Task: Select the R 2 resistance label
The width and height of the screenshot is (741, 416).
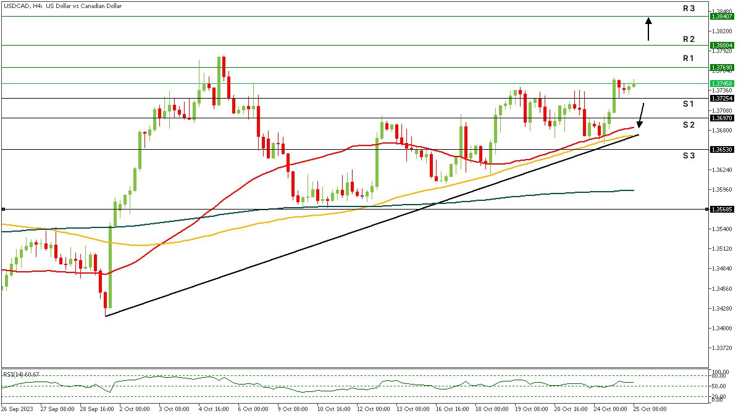Action: pyautogui.click(x=689, y=39)
